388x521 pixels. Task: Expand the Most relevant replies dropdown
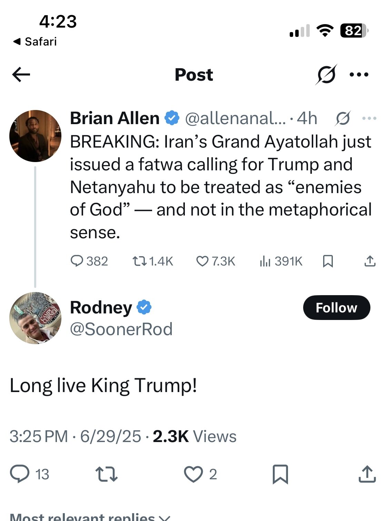pos(90,517)
